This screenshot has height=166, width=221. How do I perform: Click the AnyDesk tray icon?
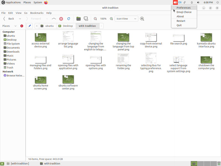(x=175, y=2)
